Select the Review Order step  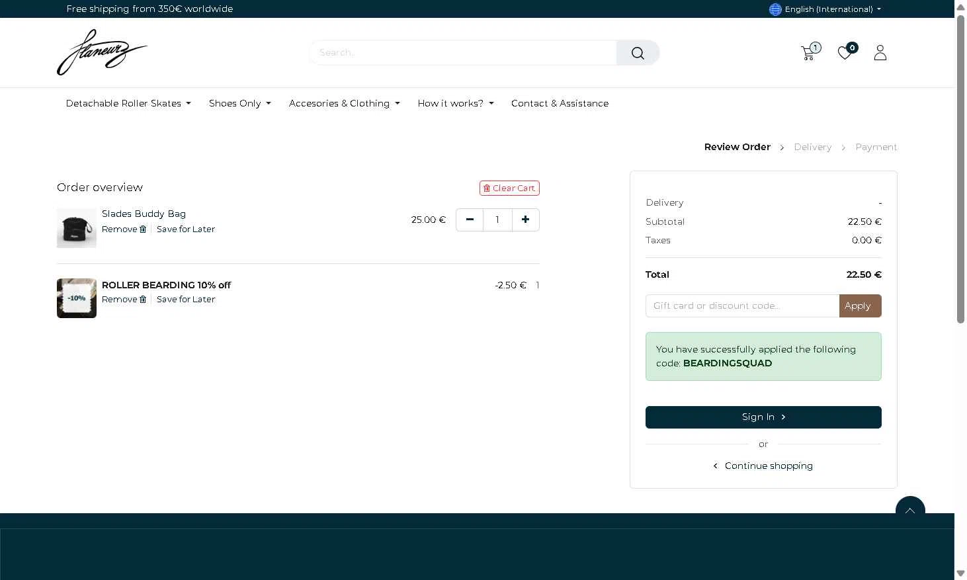click(x=737, y=147)
